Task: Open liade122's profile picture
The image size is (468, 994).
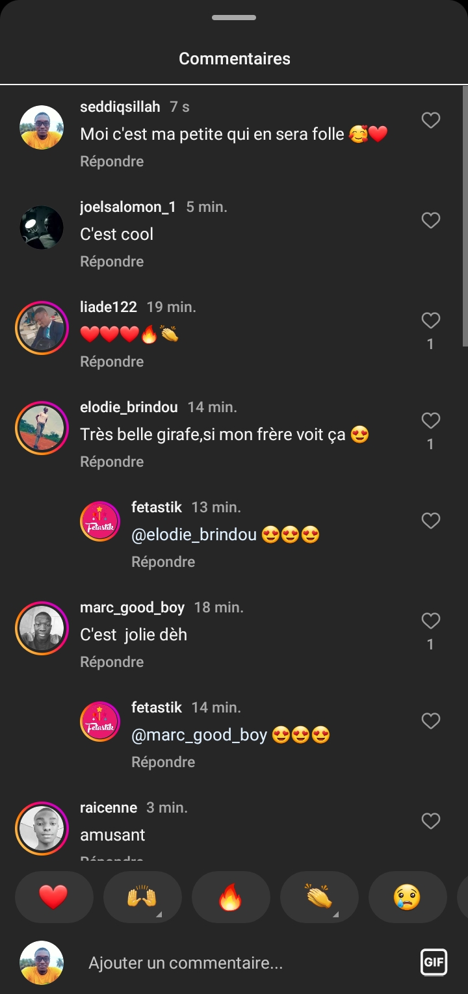Action: point(42,328)
